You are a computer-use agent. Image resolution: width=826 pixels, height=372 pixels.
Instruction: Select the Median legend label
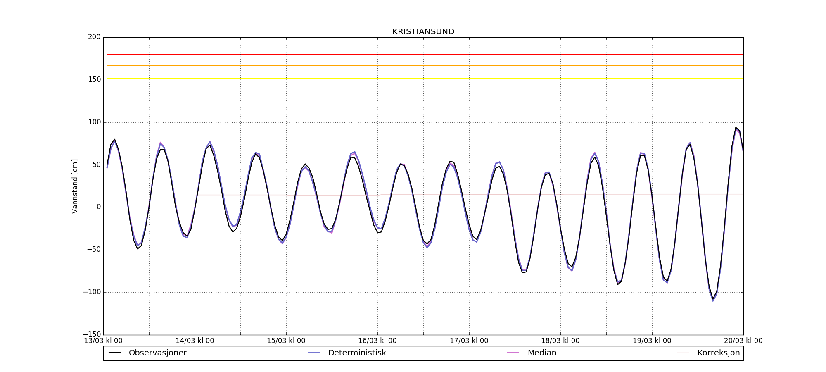tap(542, 353)
